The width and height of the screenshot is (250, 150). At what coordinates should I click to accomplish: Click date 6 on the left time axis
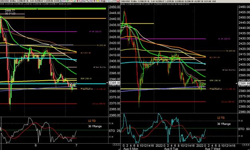point(36,145)
